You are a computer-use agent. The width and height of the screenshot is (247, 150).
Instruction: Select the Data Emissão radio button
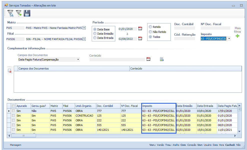(x=95, y=34)
